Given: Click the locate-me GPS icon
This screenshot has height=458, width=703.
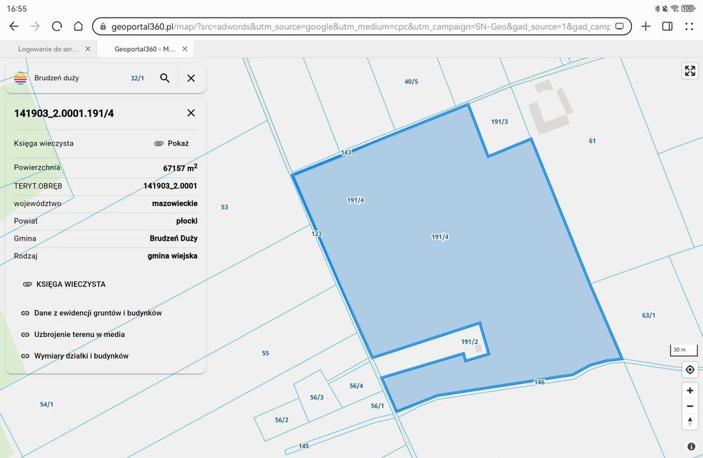Looking at the screenshot, I should (x=690, y=369).
